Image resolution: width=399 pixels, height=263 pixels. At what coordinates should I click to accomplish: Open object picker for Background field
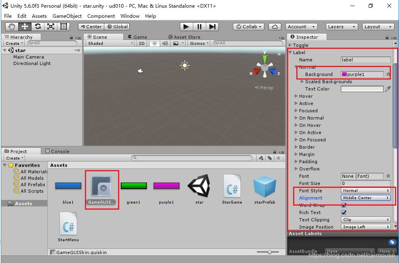[x=388, y=74]
